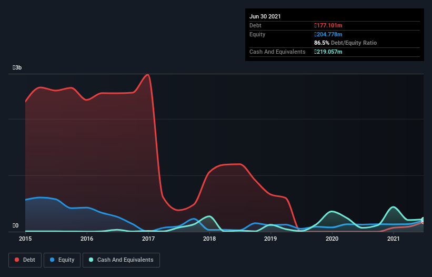This screenshot has width=432, height=277.
Task: Click the 86.5% Debt/Equity Ratio text
Action: (346, 43)
